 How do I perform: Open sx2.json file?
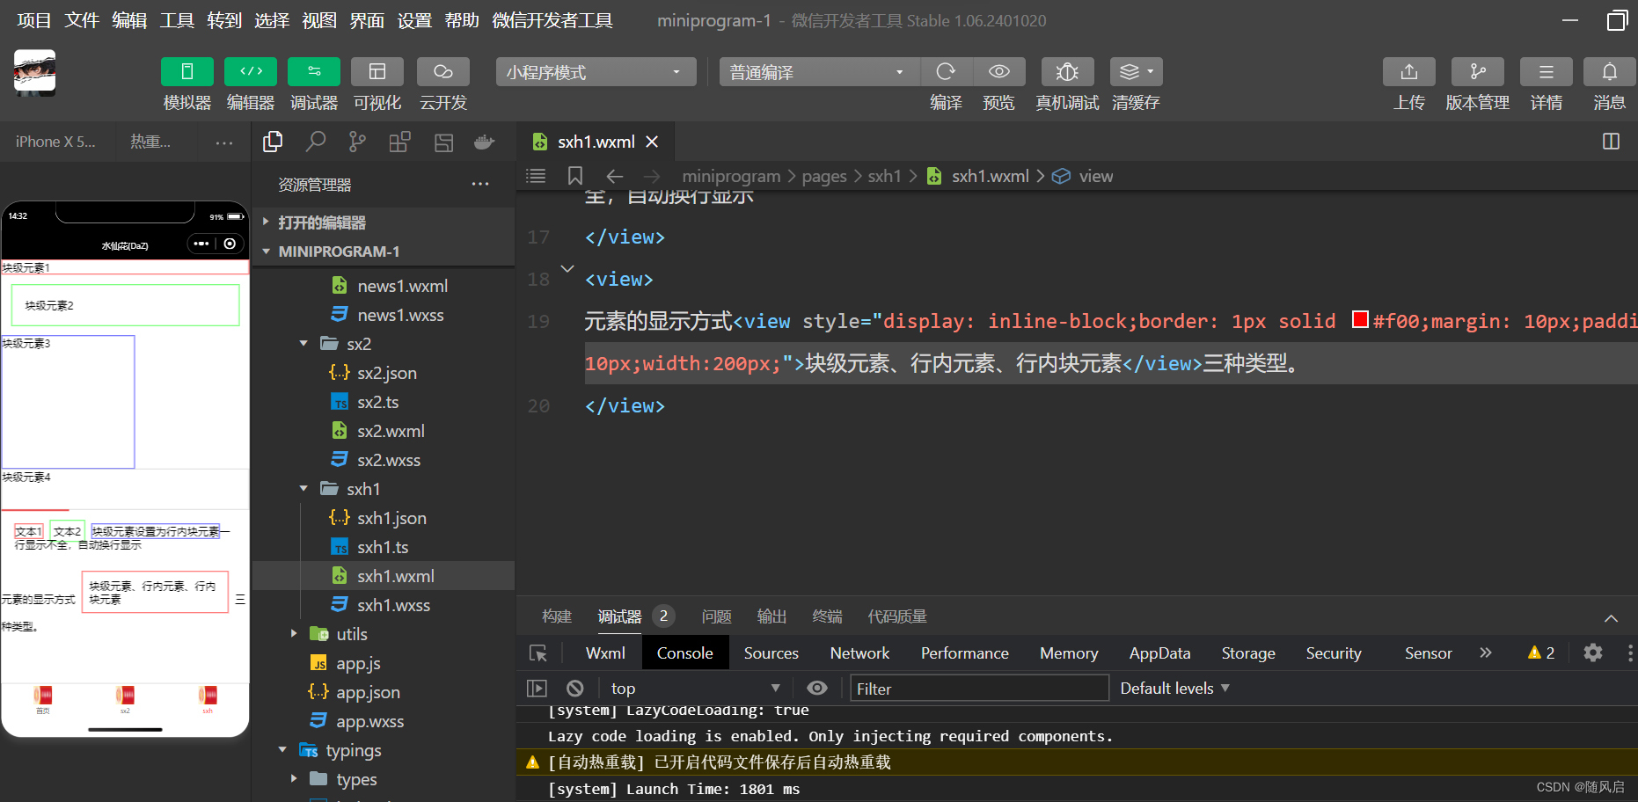tap(386, 373)
